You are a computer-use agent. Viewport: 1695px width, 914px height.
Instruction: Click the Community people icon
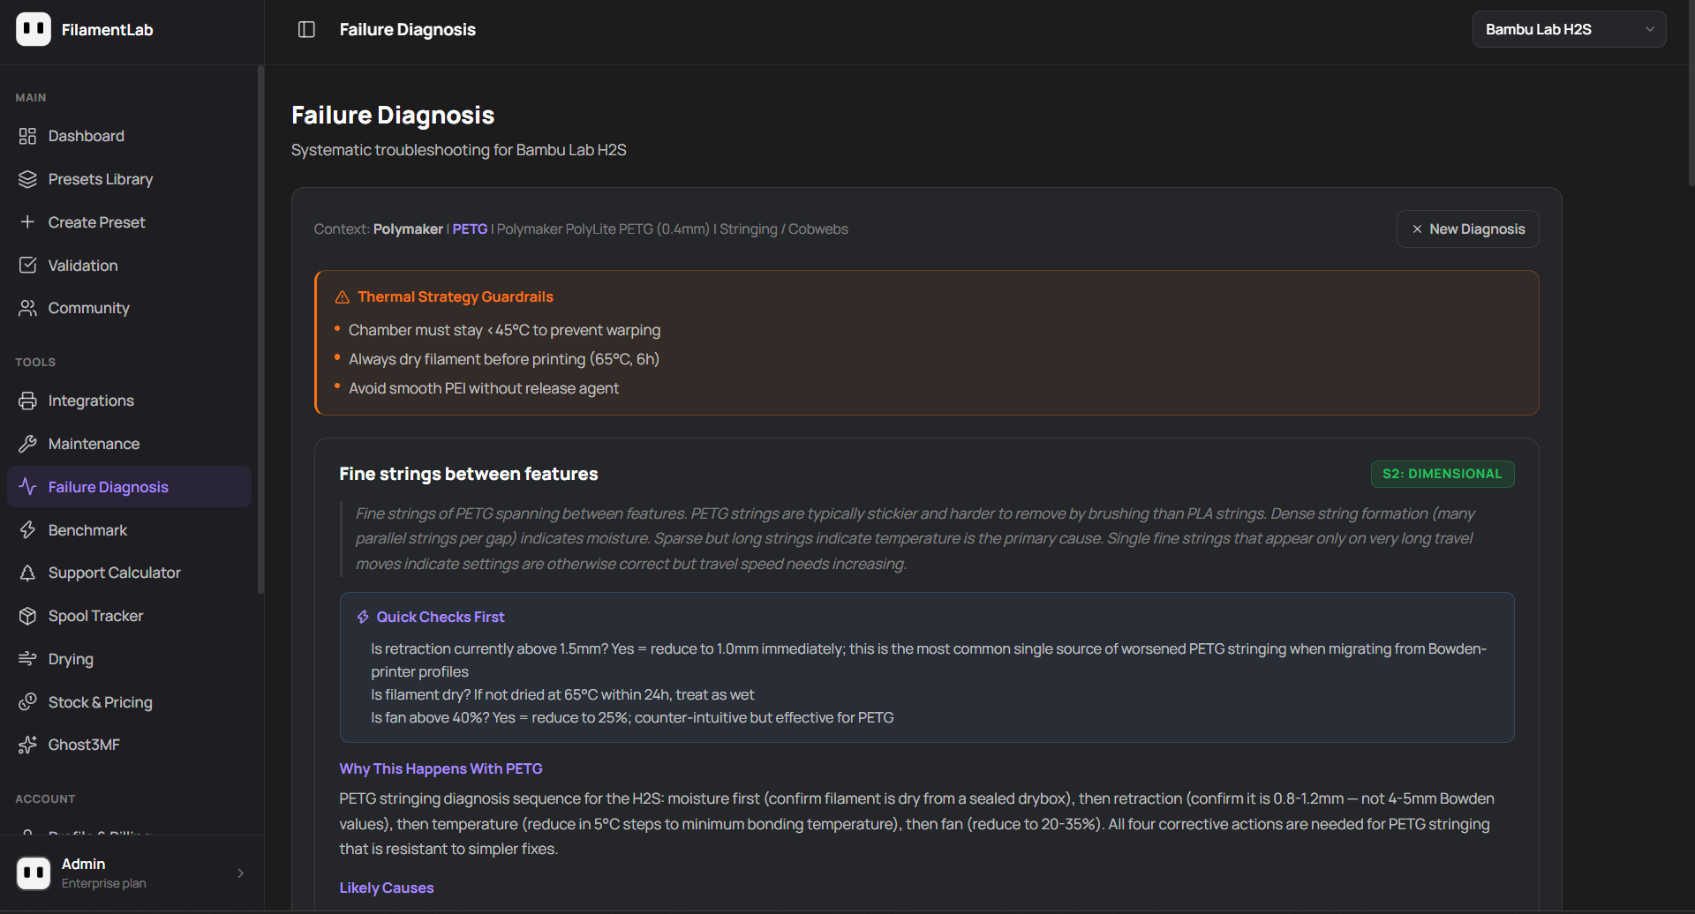tap(27, 308)
